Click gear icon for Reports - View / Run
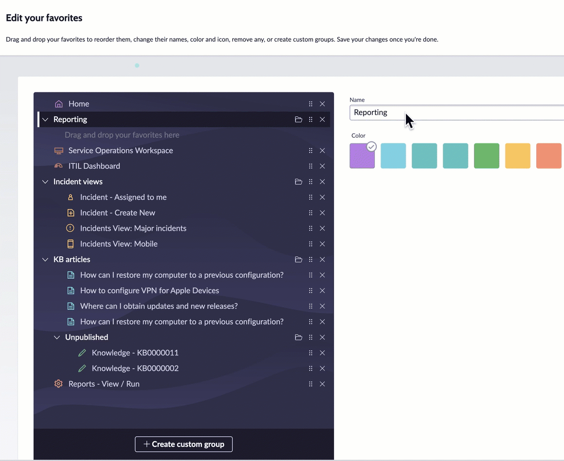This screenshot has width=564, height=461. pos(58,384)
